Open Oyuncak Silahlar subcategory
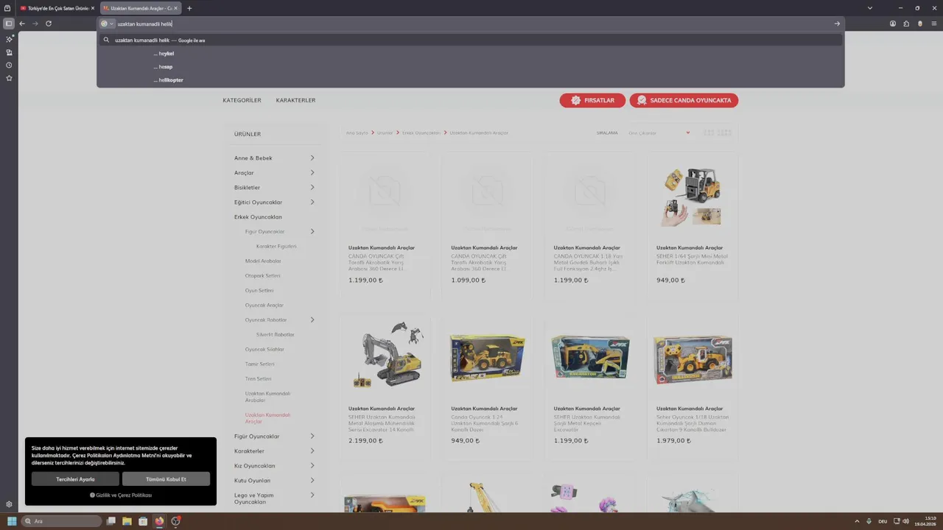Image resolution: width=943 pixels, height=530 pixels. click(x=264, y=350)
